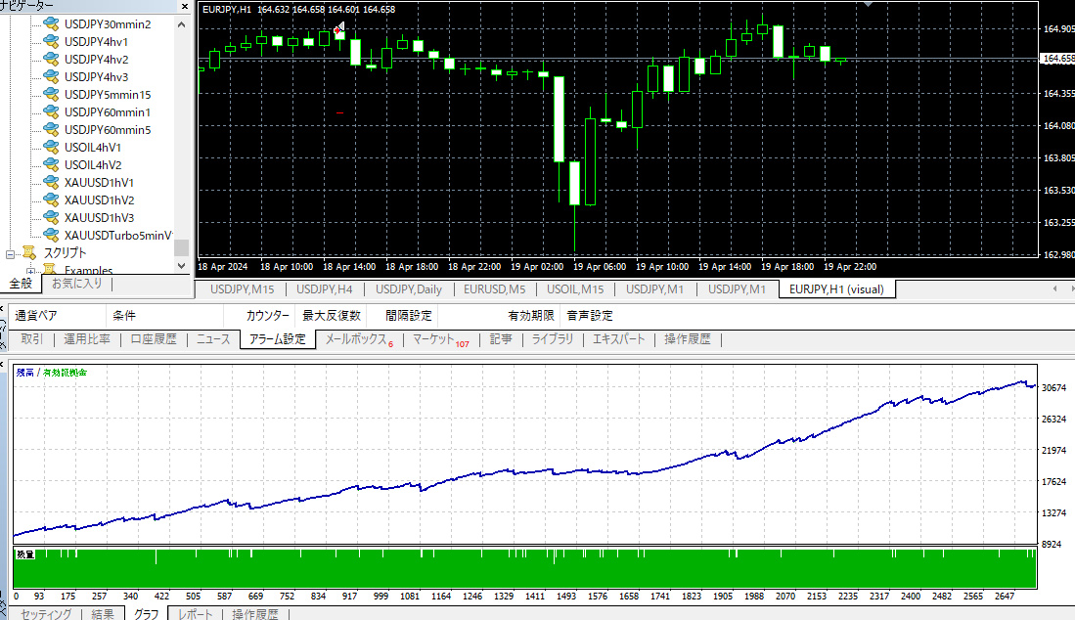Select the USDJPY4hv1 expert advisor icon
Image resolution: width=1075 pixels, height=620 pixels.
pos(51,41)
